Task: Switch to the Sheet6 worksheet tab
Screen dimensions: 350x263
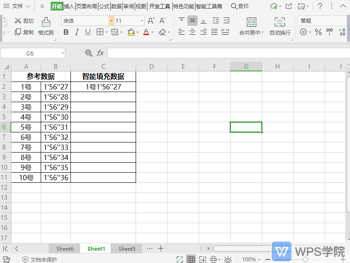Action: point(65,249)
